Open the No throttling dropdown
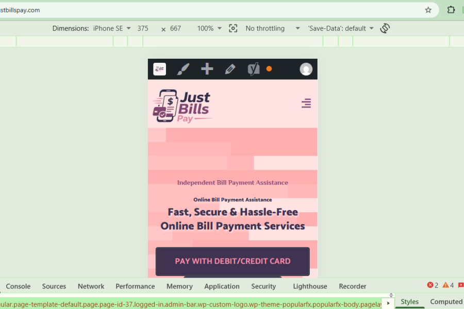The image size is (464, 309). [273, 28]
